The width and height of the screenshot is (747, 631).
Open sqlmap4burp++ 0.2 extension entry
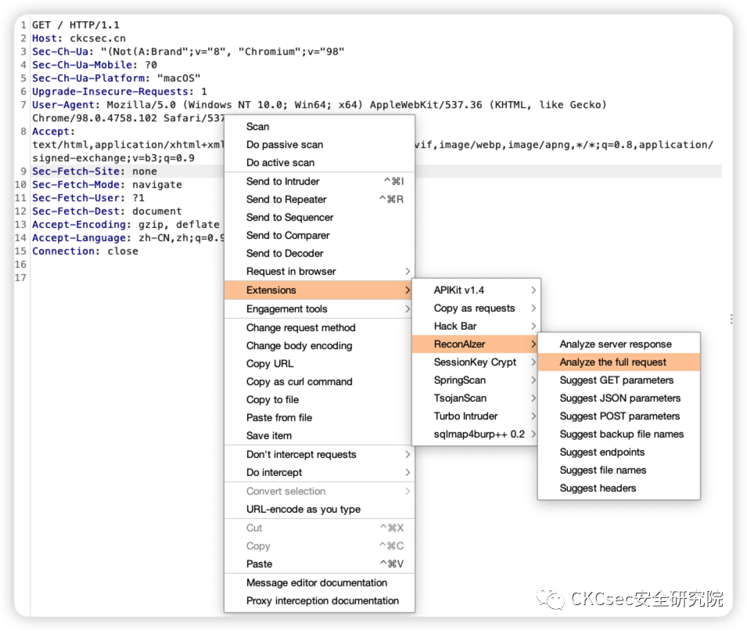pos(479,434)
